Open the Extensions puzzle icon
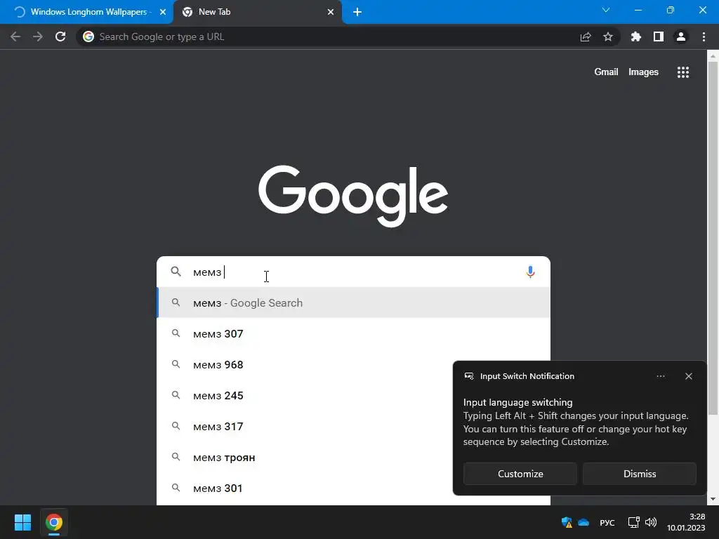The image size is (719, 539). (x=636, y=36)
